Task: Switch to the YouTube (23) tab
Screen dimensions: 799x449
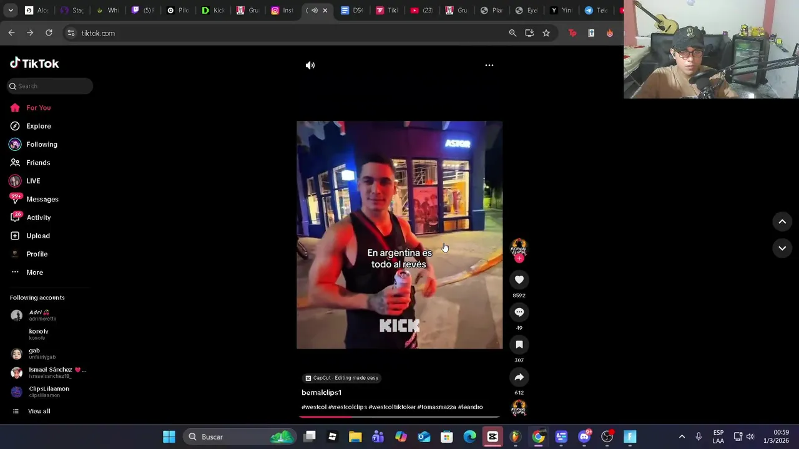Action: [x=421, y=11]
